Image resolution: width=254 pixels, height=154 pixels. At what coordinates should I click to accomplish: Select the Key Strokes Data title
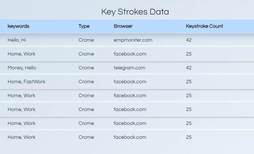point(135,12)
